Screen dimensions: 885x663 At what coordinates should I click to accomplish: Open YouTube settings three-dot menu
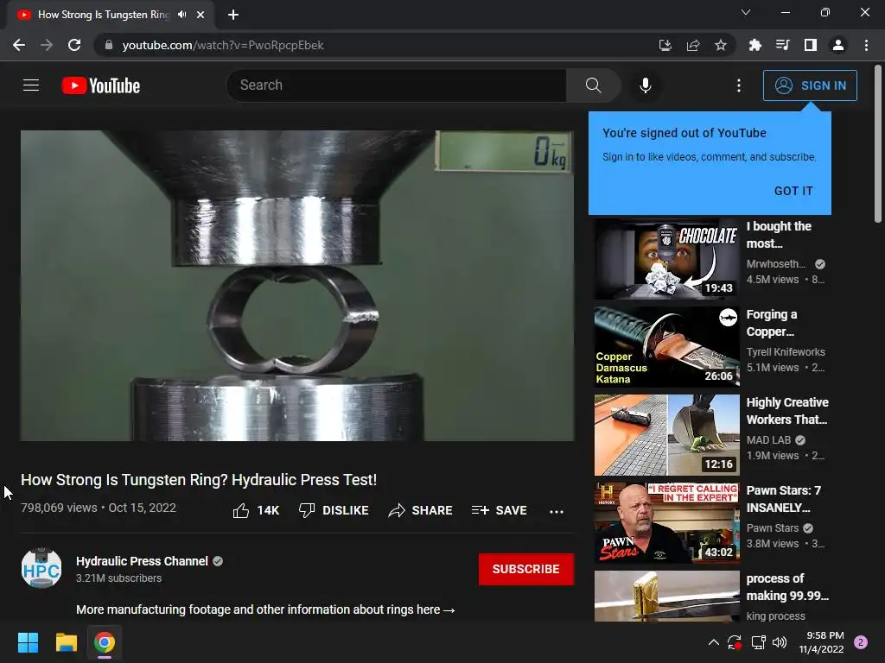click(739, 85)
